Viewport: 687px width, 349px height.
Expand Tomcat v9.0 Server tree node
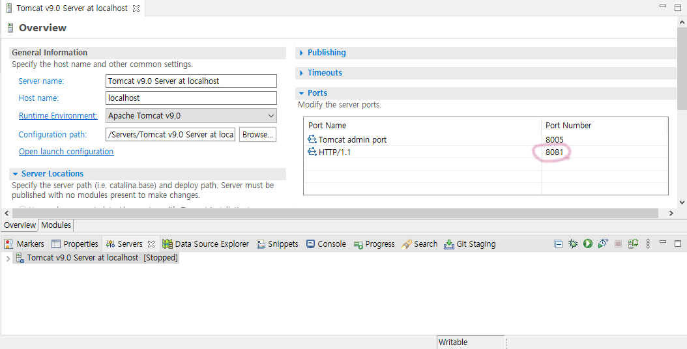[x=8, y=258]
